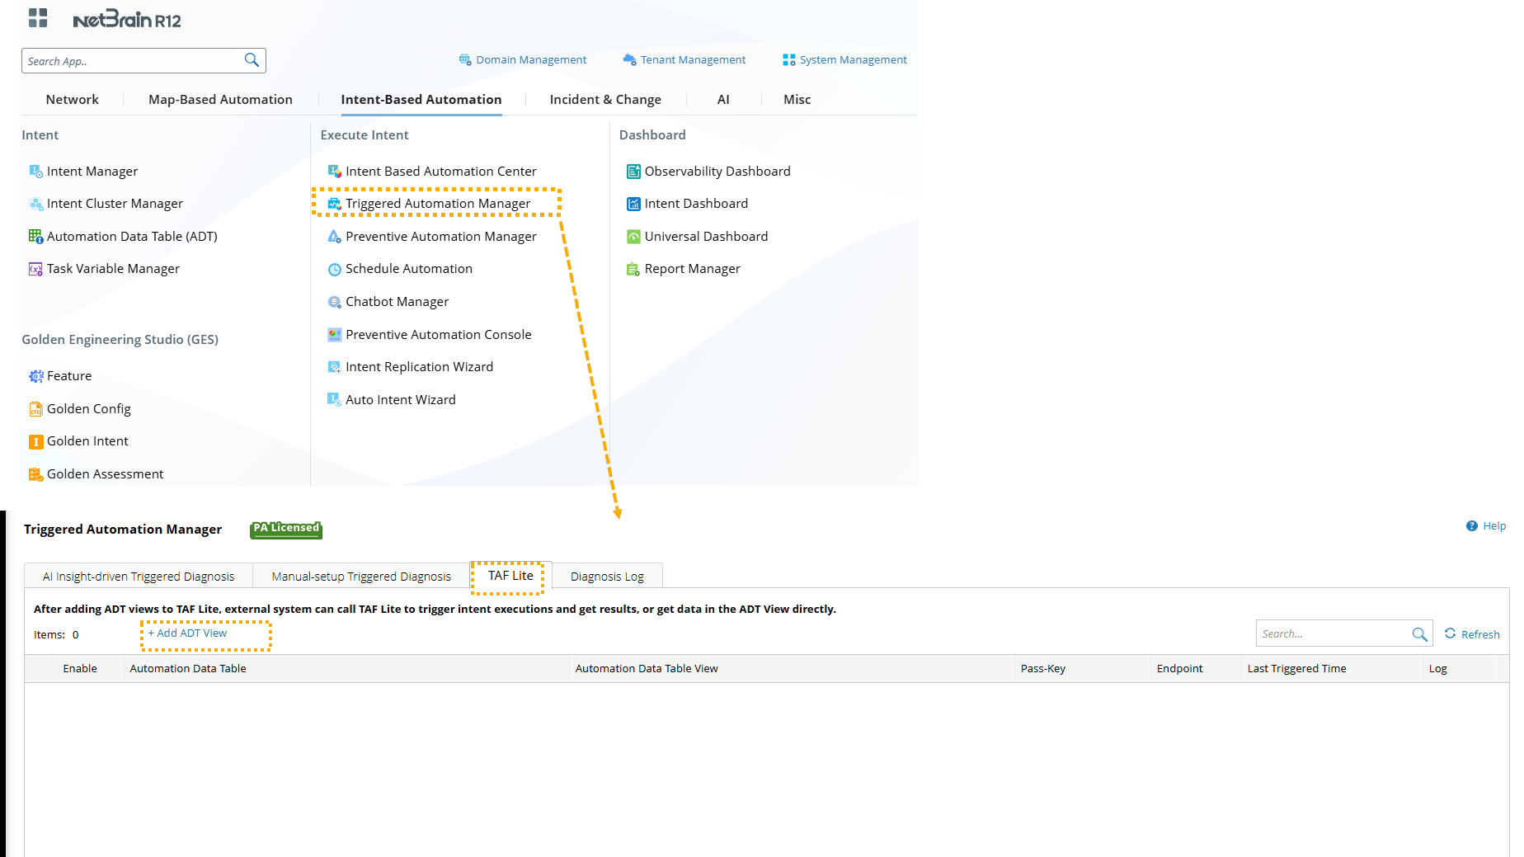Click the Intent Based Automation Center icon
Viewport: 1524px width, 857px height.
(335, 172)
